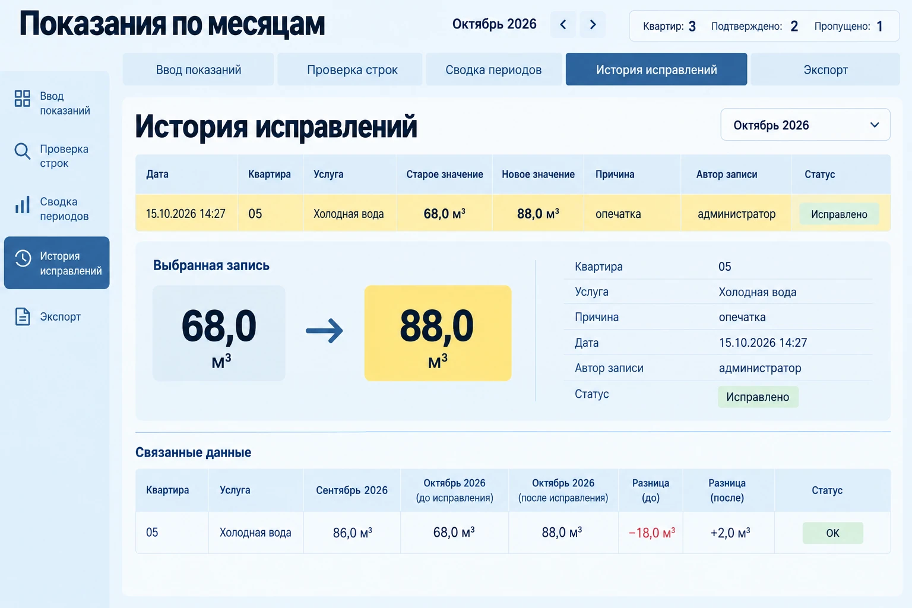Switch to the Ввод показаний tab
912x608 pixels.
pyautogui.click(x=198, y=69)
